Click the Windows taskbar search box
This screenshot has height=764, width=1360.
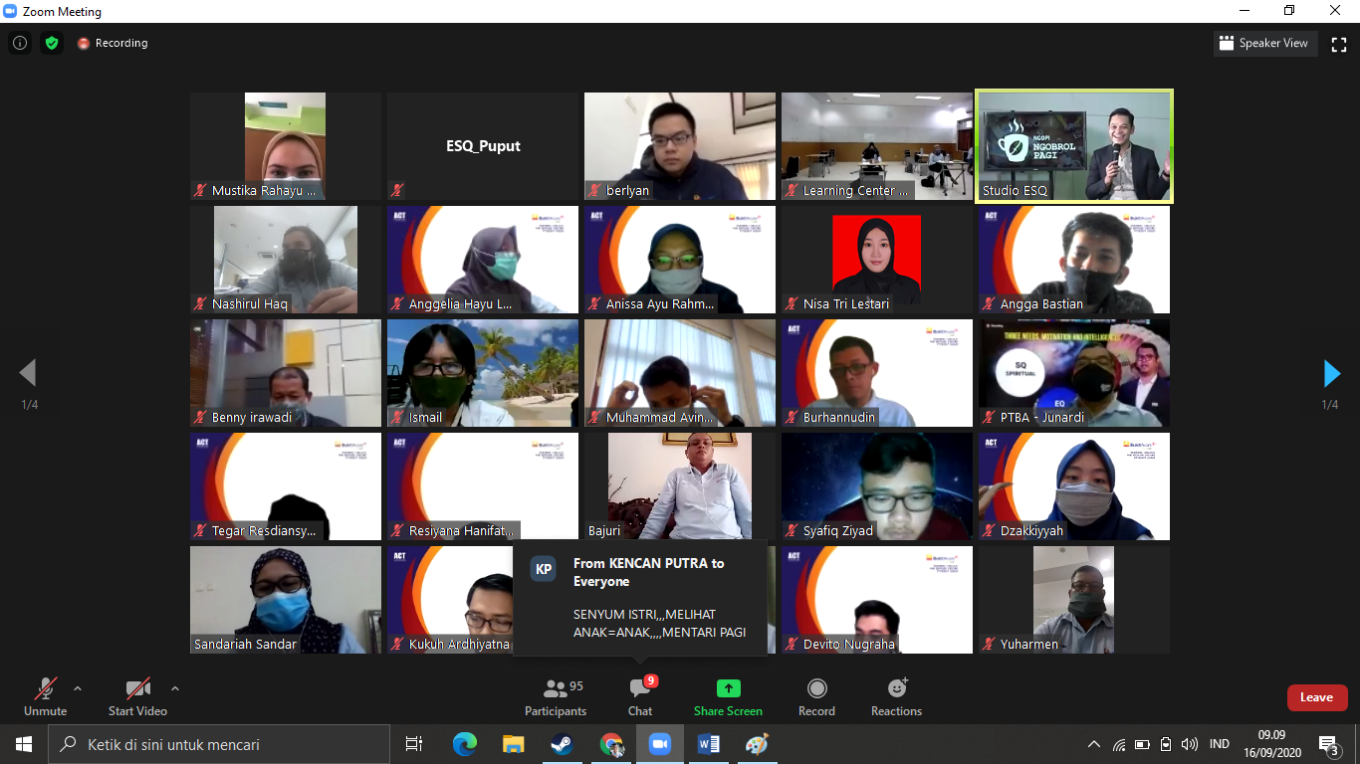pos(219,744)
